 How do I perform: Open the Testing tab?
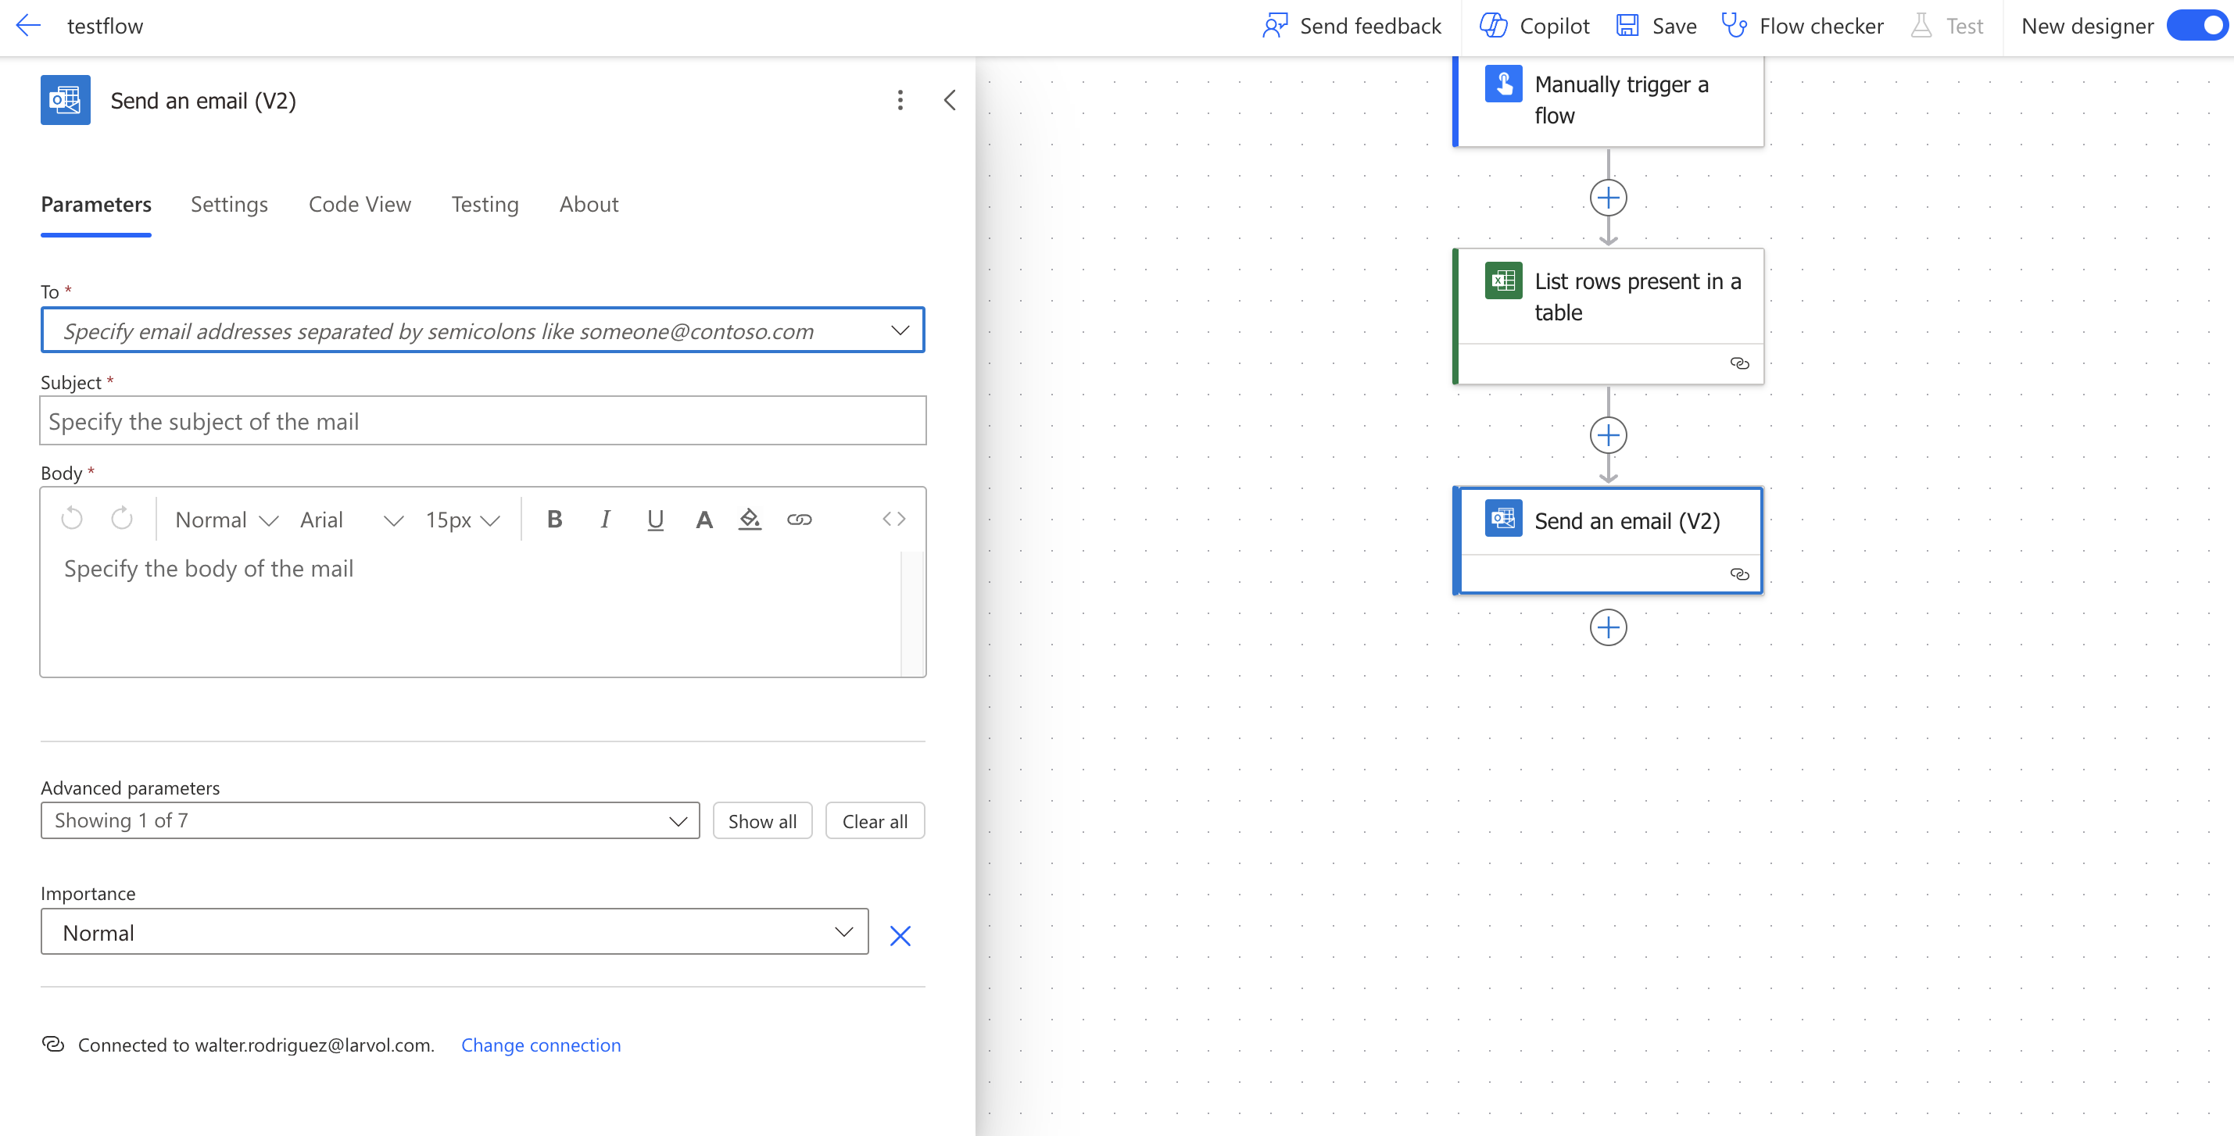485,205
